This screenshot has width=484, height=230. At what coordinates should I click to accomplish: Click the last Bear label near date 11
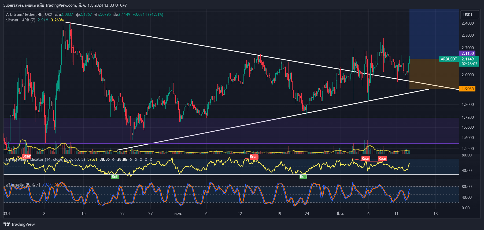coord(383,159)
